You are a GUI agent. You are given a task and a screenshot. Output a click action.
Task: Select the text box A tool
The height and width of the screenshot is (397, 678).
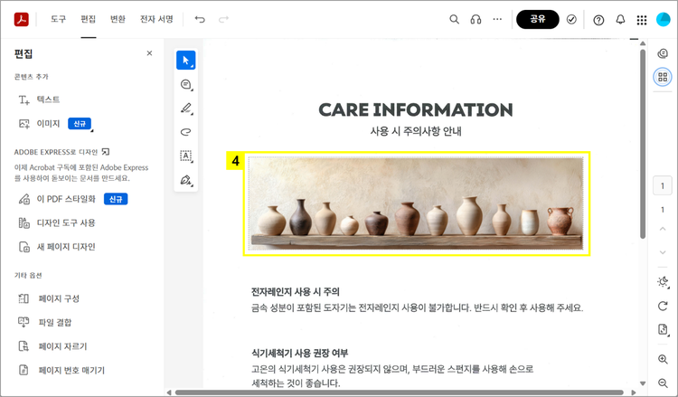click(186, 156)
